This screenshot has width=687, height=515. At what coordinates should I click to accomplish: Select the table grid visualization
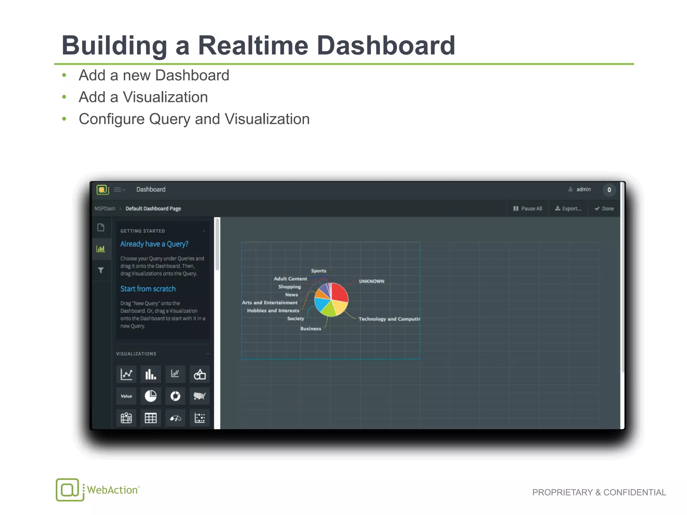coord(151,418)
